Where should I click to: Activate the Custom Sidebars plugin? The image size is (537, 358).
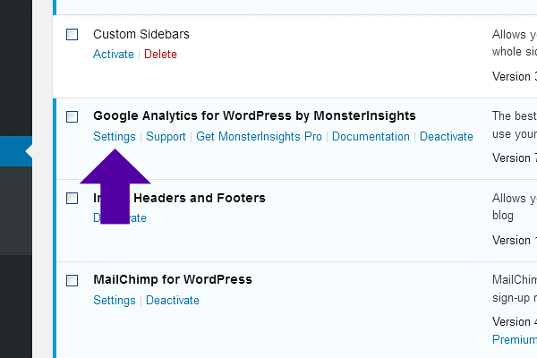coord(114,55)
